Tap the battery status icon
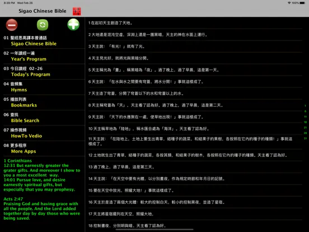 click(x=302, y=3)
